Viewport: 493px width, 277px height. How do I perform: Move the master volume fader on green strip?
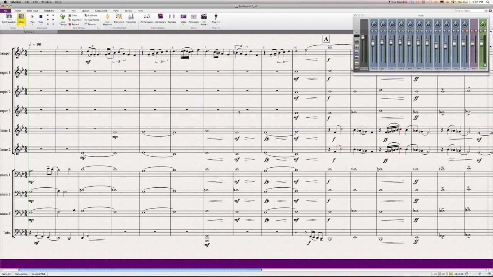pos(481,42)
